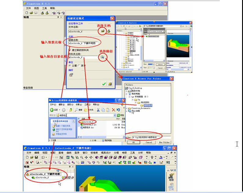Click the green Back arrow in the Explorer window

coord(52,110)
